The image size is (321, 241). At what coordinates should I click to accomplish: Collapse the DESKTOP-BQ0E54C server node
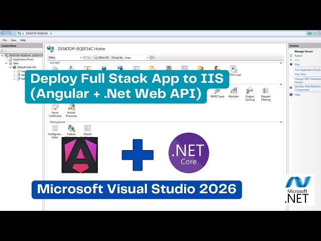[x=2, y=56]
